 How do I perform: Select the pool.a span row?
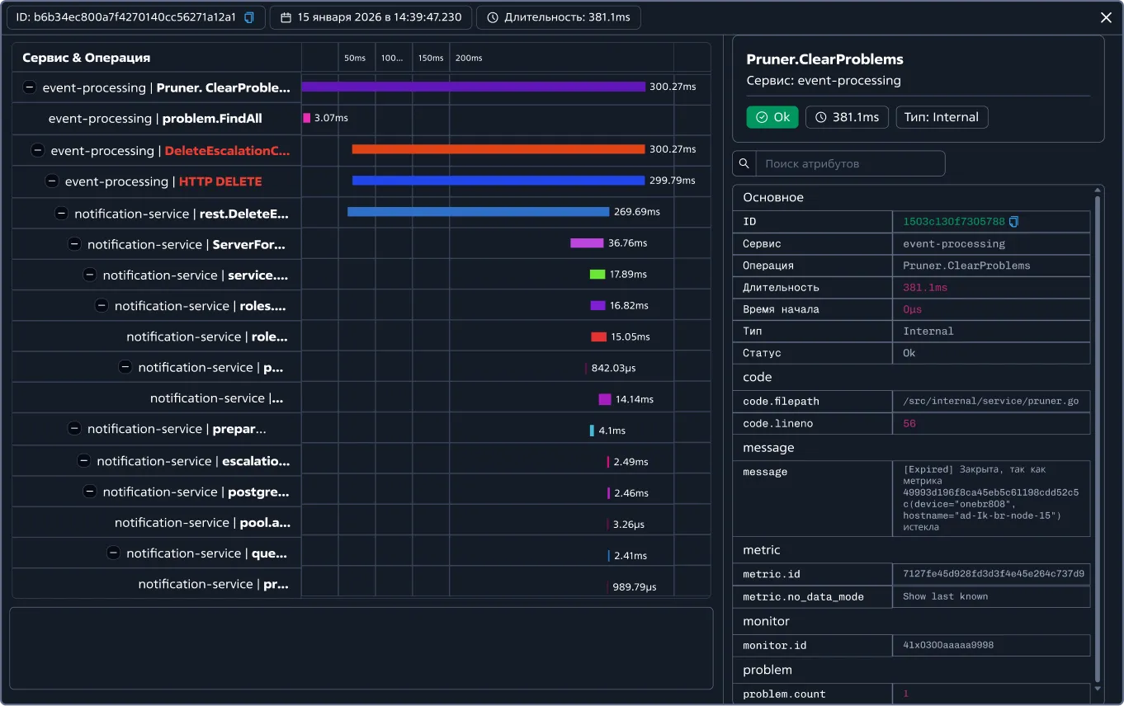pos(202,523)
